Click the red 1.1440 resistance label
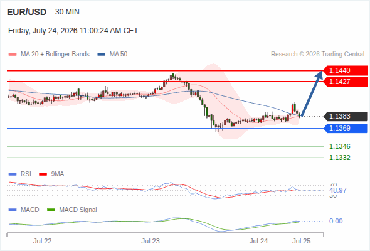 (x=346, y=70)
